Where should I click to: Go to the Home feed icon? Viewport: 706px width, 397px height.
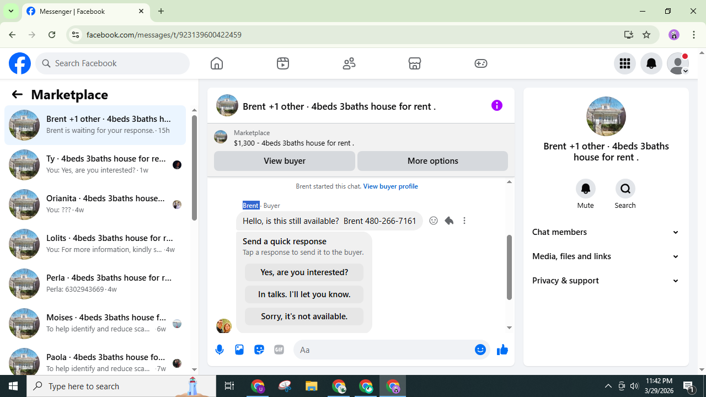pos(217,63)
